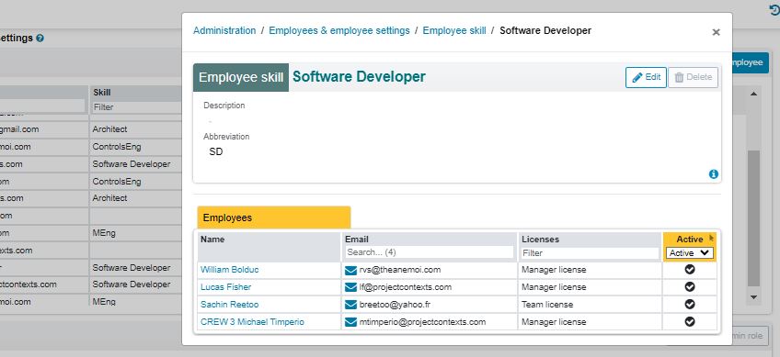Toggle active checkmark for Lucas Fisher
This screenshot has width=780, height=357.
point(690,287)
